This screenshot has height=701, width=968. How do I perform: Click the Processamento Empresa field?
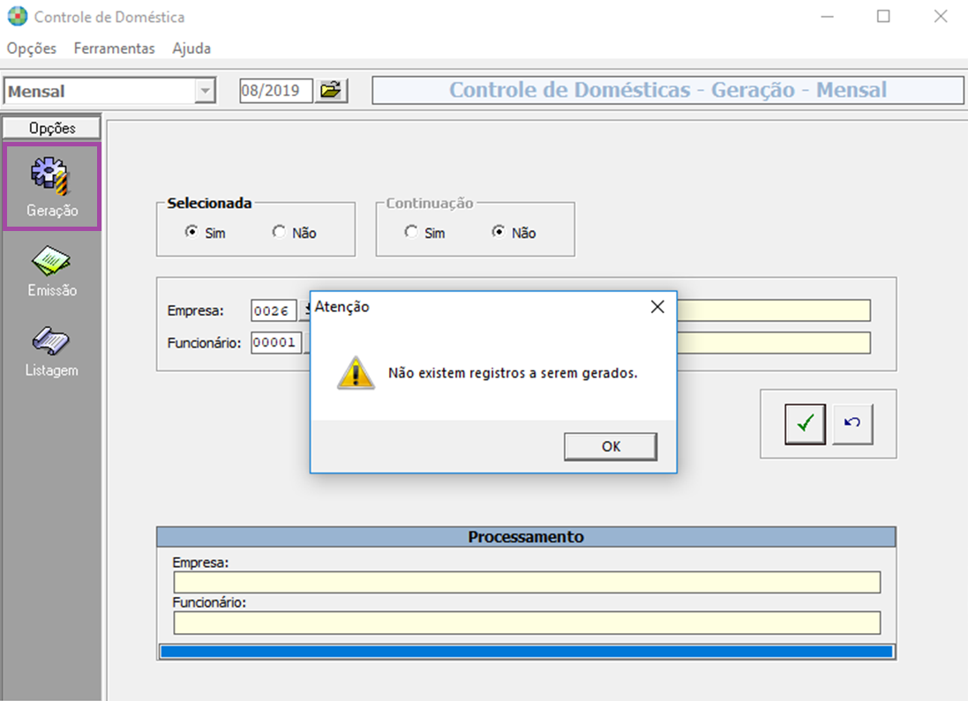pos(527,582)
